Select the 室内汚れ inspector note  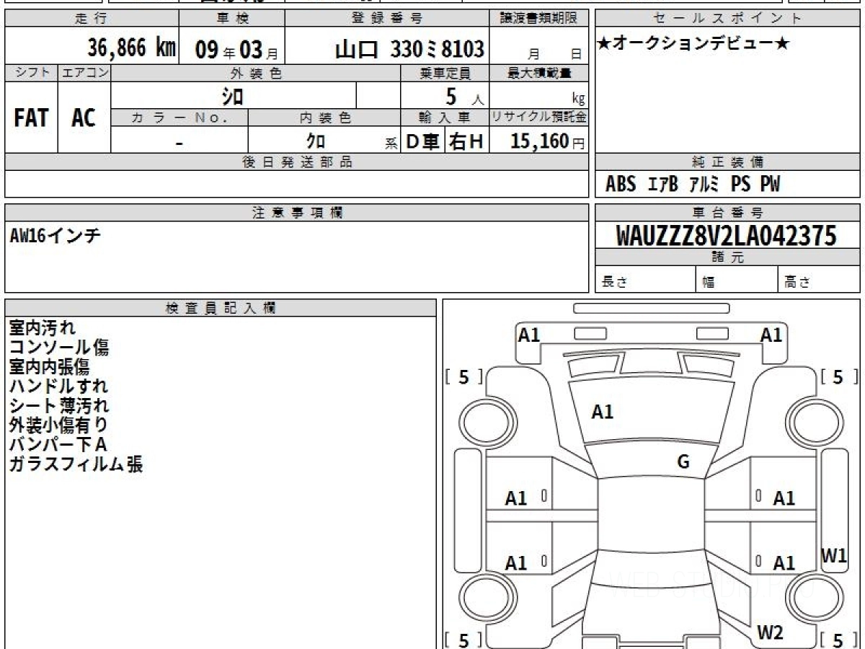42,329
